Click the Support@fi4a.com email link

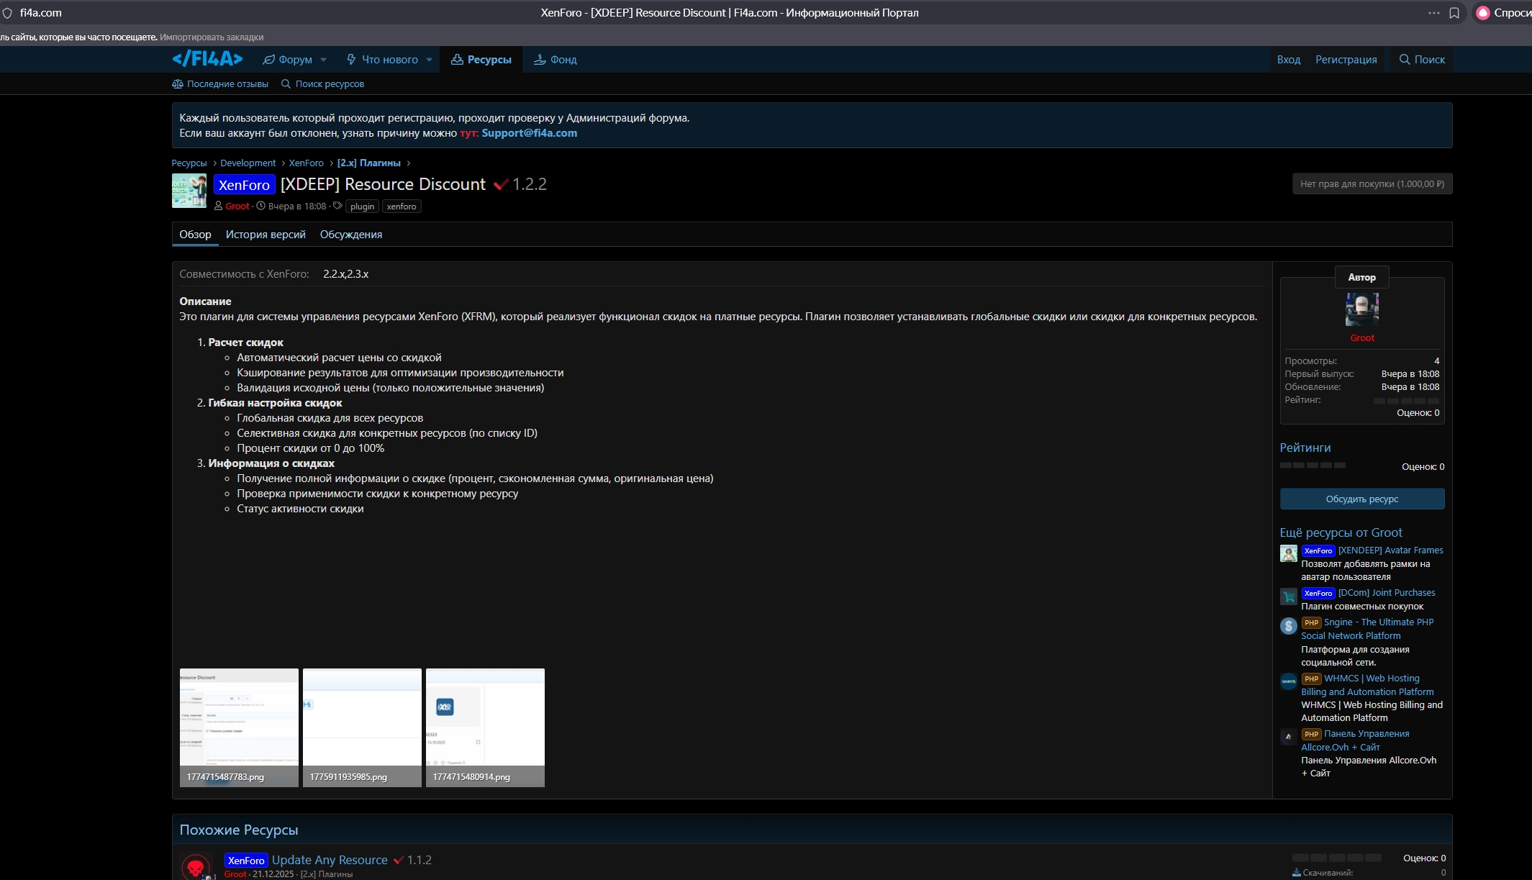(x=529, y=133)
